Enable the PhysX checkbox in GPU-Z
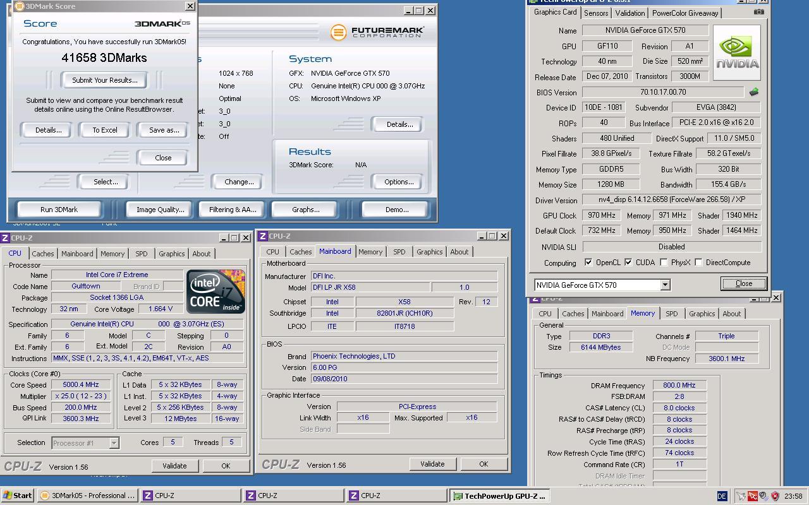 click(664, 263)
